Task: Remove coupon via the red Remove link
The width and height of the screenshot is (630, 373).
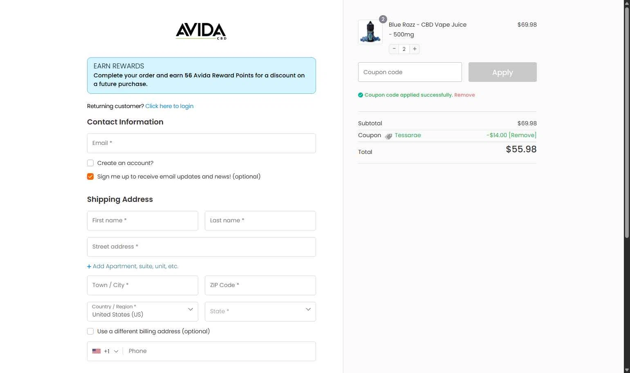Action: click(x=464, y=95)
